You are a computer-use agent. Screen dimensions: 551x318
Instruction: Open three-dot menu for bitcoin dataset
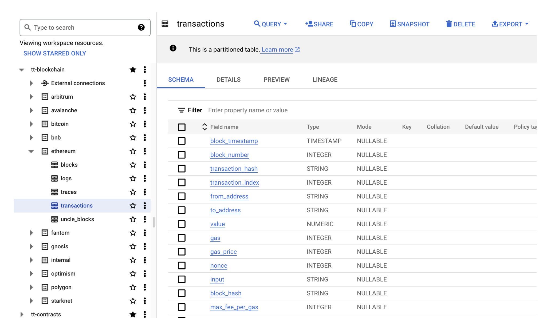click(x=145, y=124)
